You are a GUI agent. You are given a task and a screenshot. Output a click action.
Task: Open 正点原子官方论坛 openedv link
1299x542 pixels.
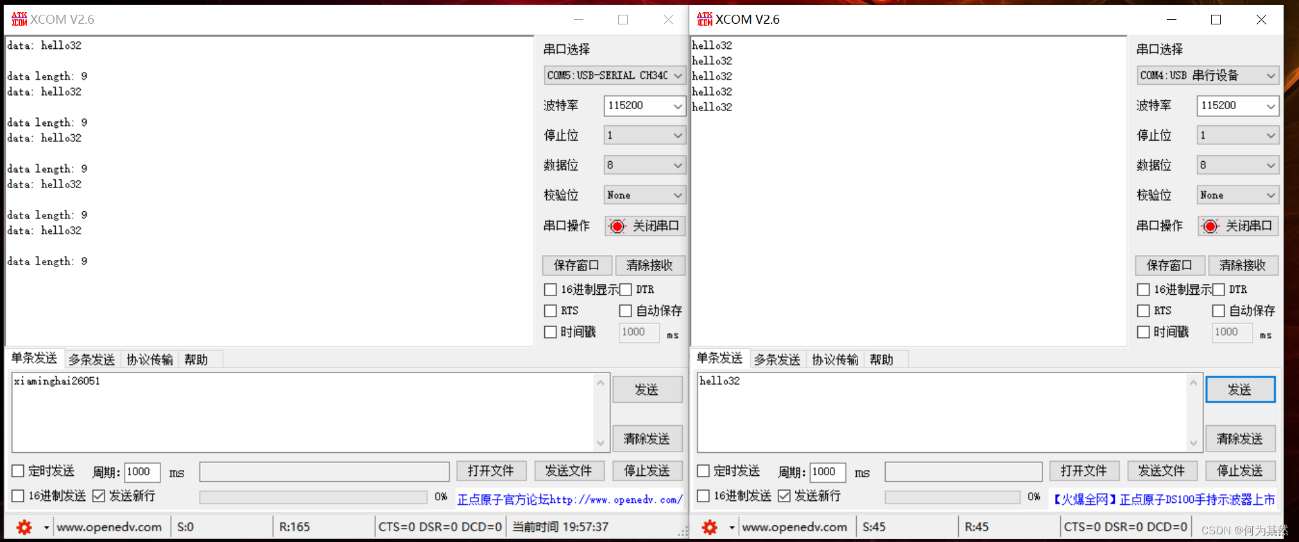(x=570, y=500)
